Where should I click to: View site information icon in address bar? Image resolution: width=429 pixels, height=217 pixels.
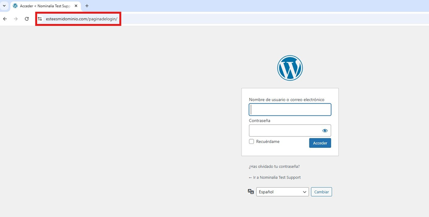40,19
